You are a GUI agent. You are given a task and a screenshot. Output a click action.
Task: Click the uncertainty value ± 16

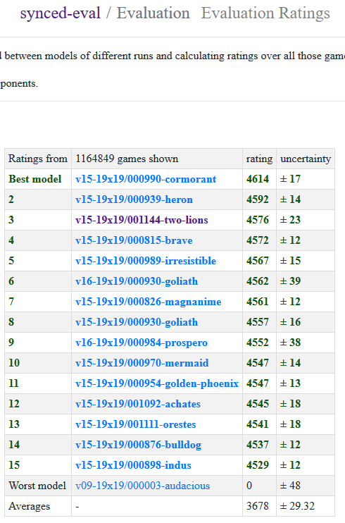tap(290, 322)
